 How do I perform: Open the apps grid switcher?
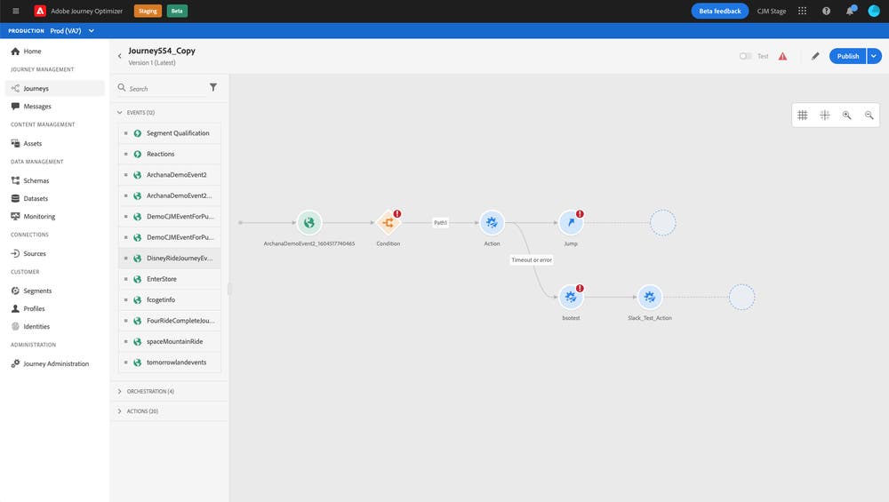(x=802, y=11)
